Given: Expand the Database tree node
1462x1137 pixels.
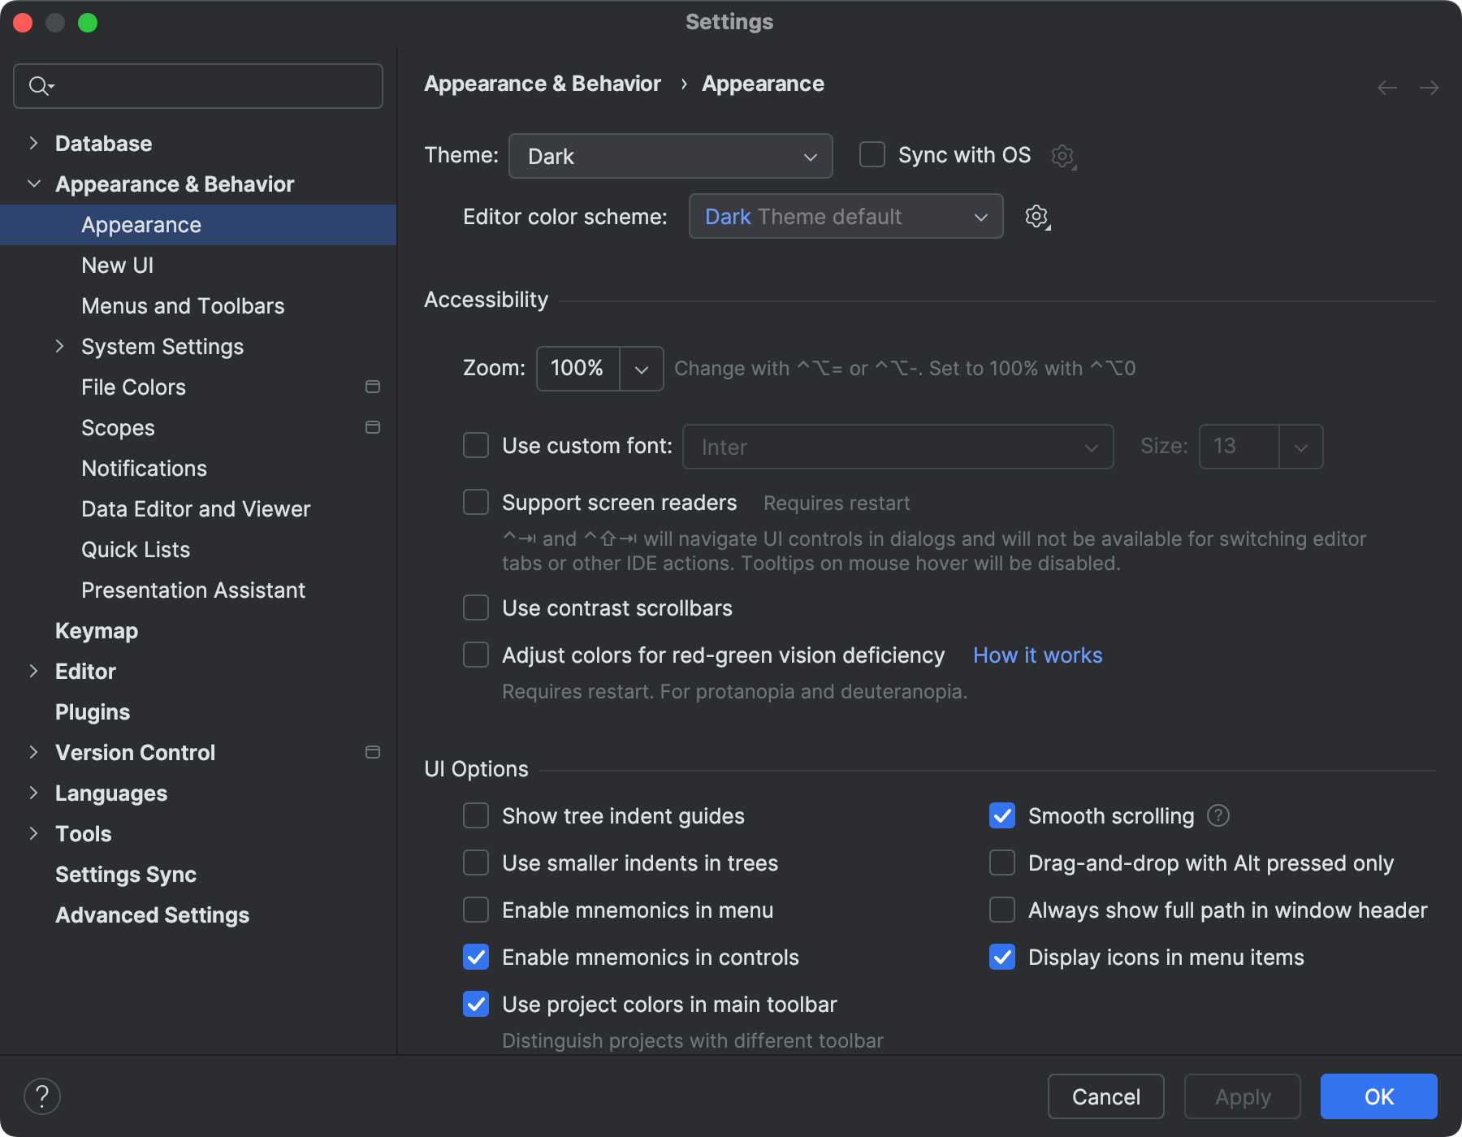Looking at the screenshot, I should pyautogui.click(x=33, y=143).
